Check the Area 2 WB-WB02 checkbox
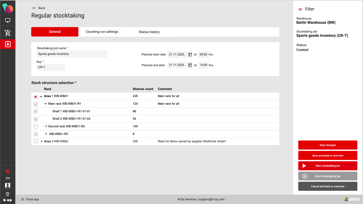363x204 pixels. coord(36,141)
